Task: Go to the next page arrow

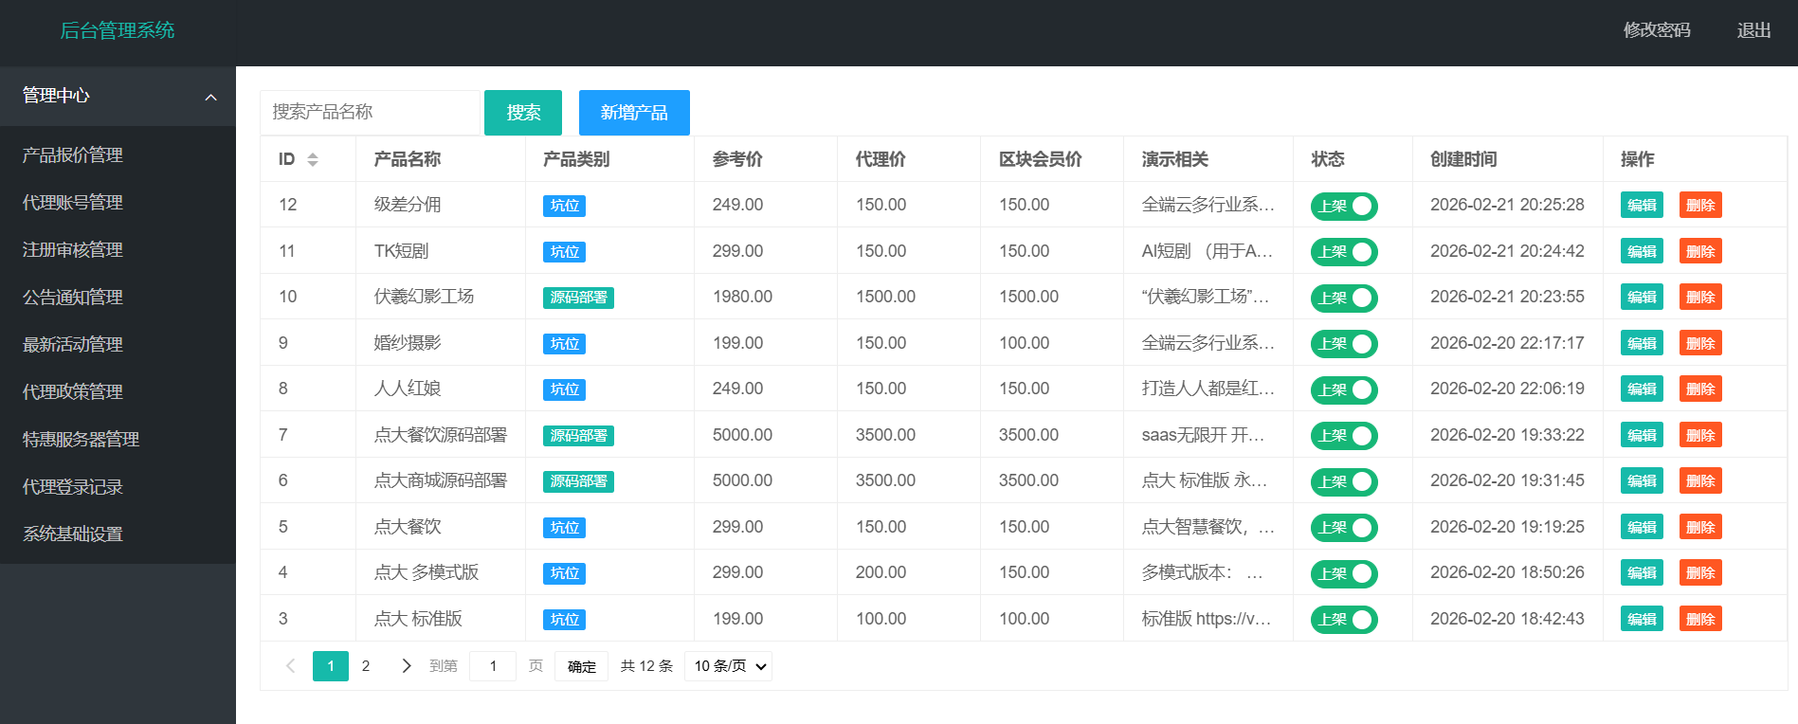Action: pos(406,666)
